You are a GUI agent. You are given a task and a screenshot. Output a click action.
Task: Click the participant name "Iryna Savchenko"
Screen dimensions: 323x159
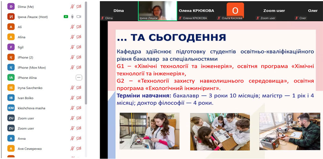pos(30,88)
